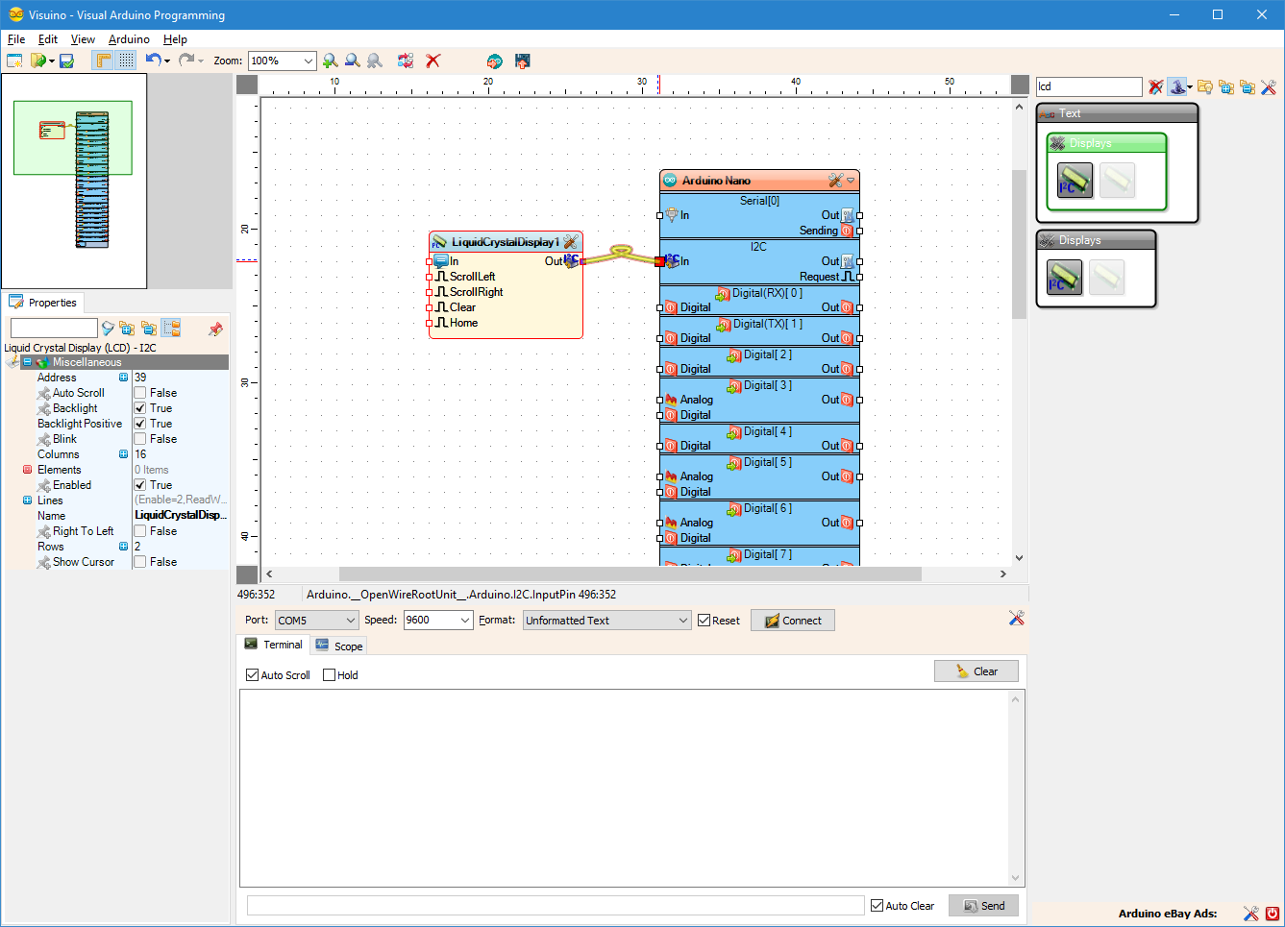Image resolution: width=1285 pixels, height=927 pixels.
Task: Open the Zoom percentage dropdown
Action: [x=309, y=61]
